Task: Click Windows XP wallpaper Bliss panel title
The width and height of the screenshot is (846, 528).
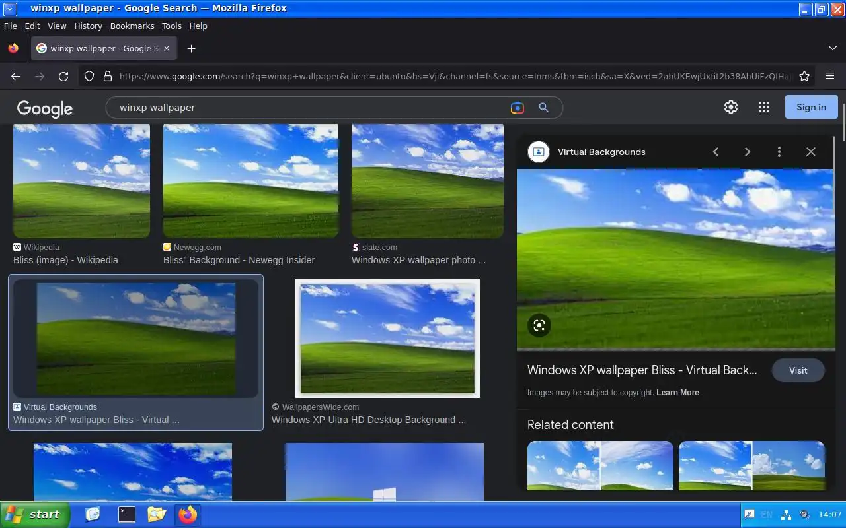Action: [642, 370]
